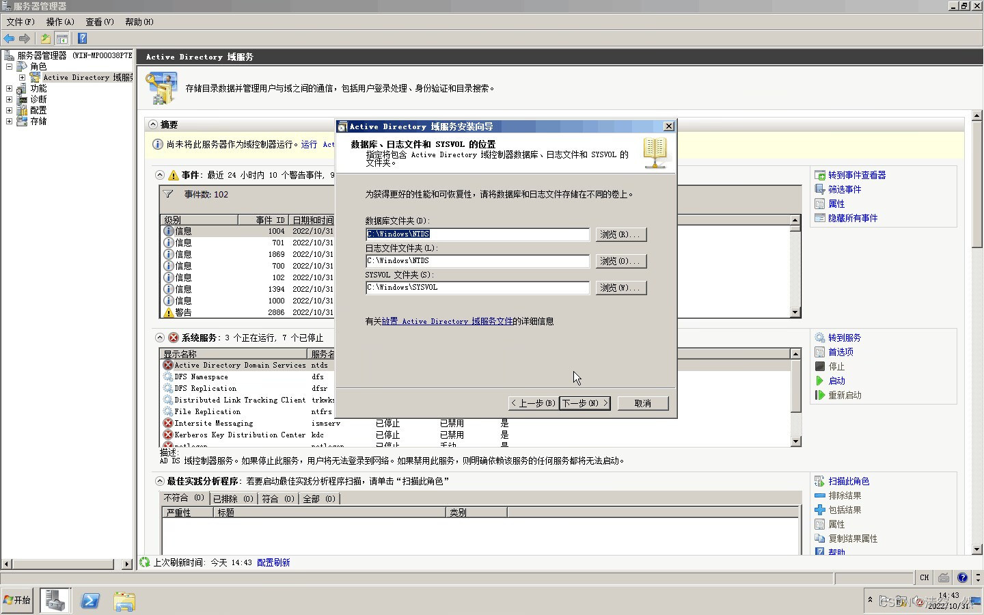Click the 取消 button in wizard
The height and width of the screenshot is (615, 984).
(x=642, y=403)
